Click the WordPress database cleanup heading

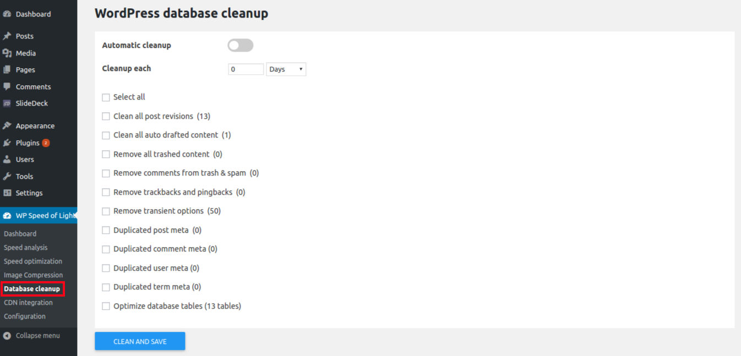[182, 13]
